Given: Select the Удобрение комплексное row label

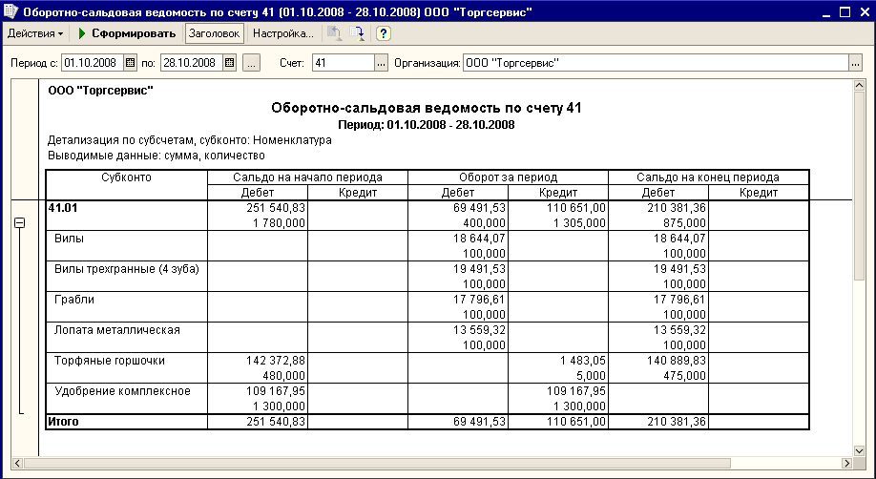Looking at the screenshot, I should [122, 391].
